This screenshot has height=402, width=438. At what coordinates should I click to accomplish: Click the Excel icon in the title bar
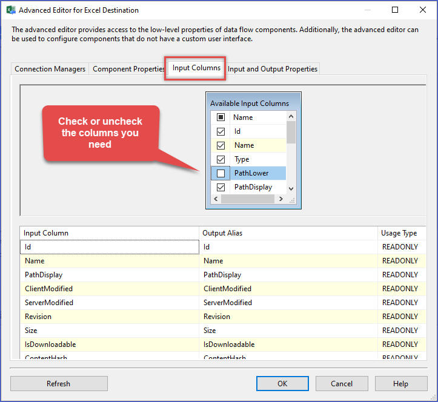pos(11,10)
